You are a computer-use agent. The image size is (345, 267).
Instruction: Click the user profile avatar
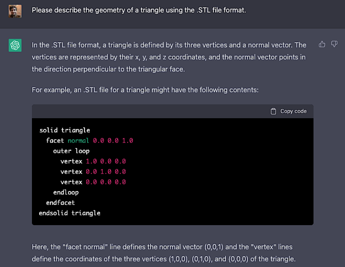click(x=15, y=10)
